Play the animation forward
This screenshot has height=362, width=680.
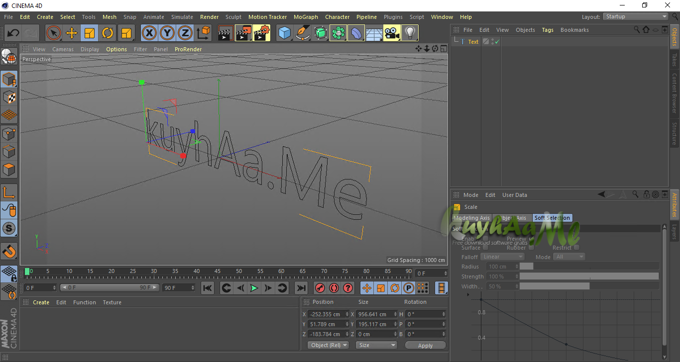[x=254, y=288]
